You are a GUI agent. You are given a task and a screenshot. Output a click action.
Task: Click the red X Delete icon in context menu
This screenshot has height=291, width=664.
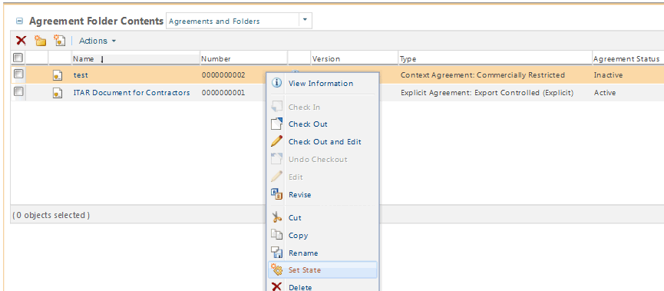pyautogui.click(x=276, y=287)
